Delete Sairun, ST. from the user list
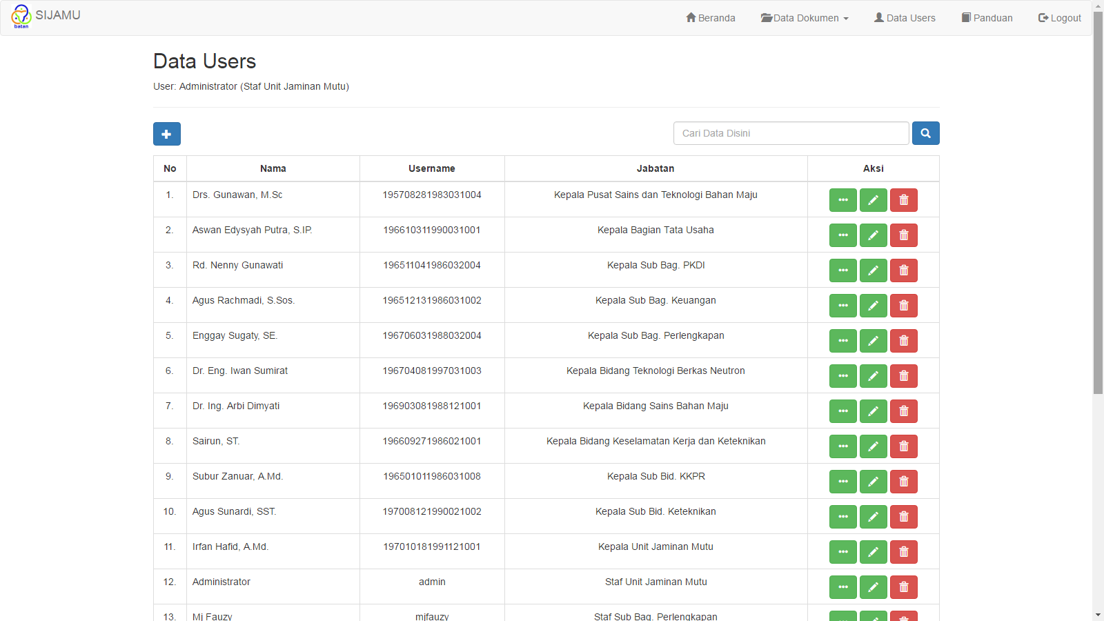Image resolution: width=1104 pixels, height=621 pixels. [x=903, y=446]
